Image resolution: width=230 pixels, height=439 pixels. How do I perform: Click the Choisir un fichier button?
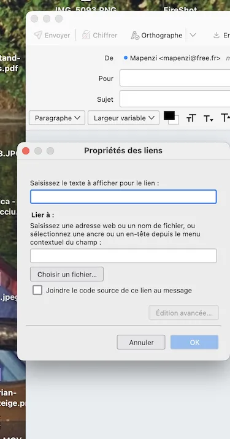coord(67,275)
